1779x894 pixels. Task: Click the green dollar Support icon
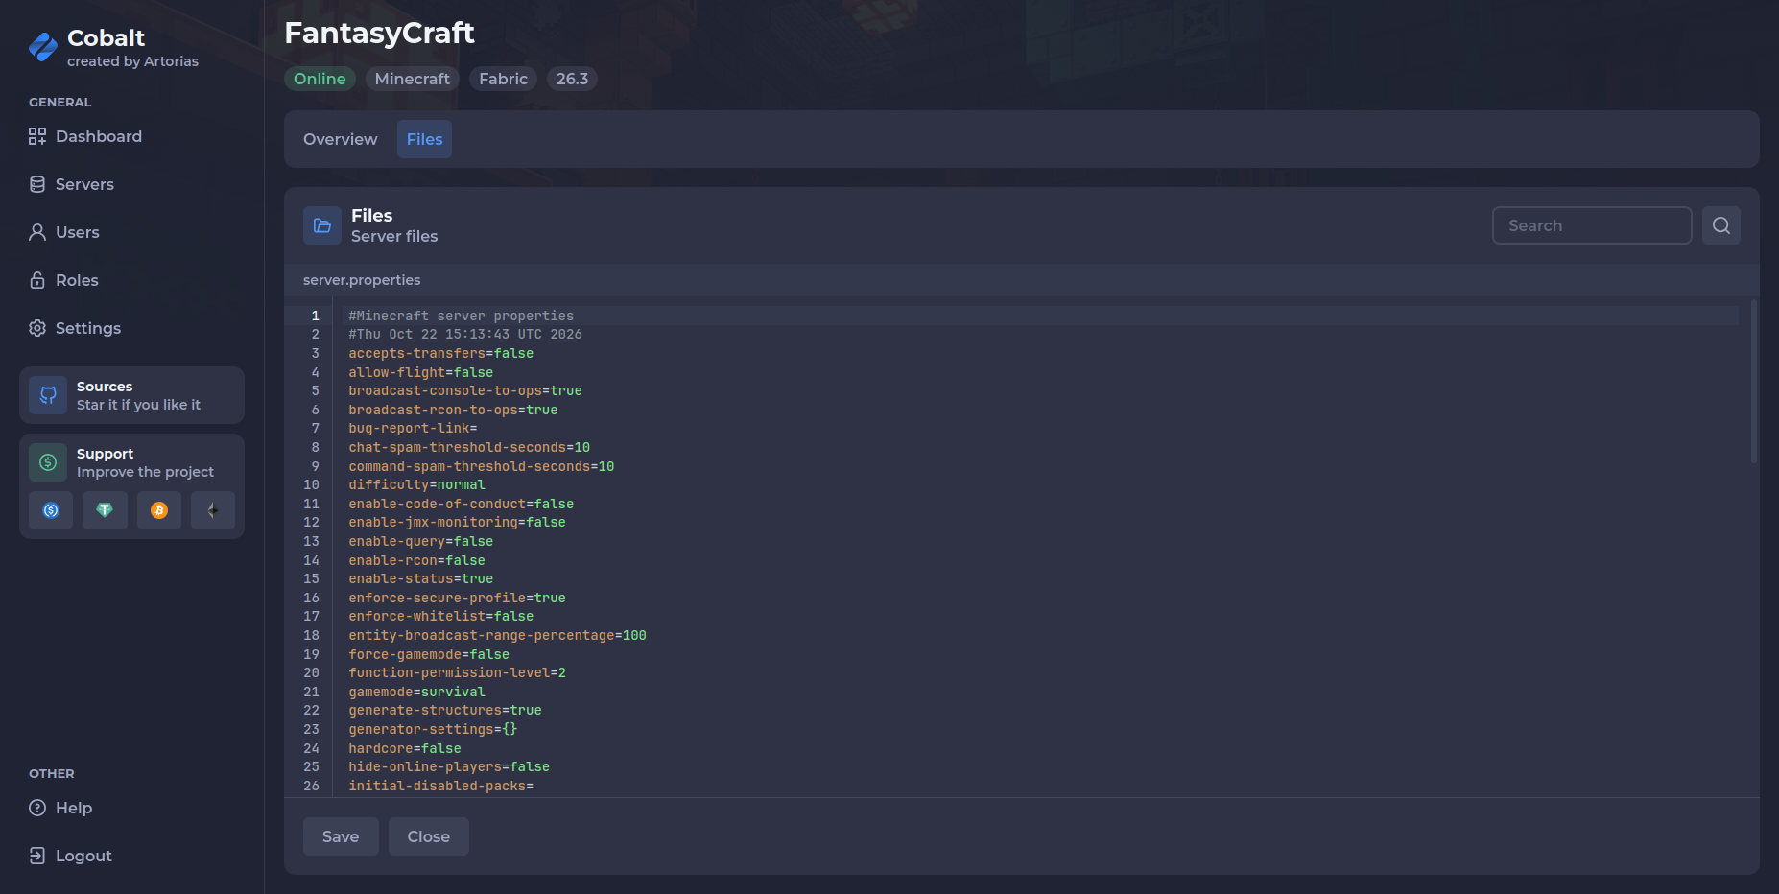click(48, 462)
